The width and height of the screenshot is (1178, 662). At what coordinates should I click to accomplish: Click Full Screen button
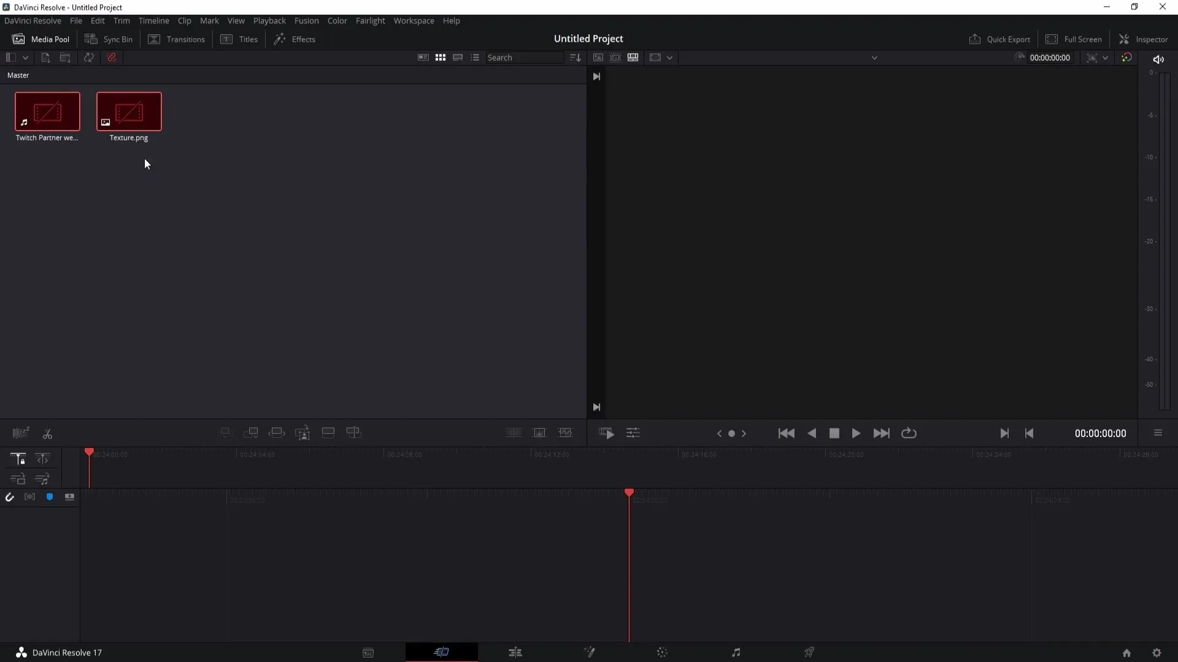pos(1076,39)
